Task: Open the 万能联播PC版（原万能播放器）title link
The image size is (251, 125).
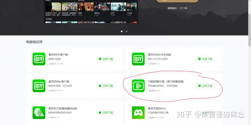Action: 166,82
